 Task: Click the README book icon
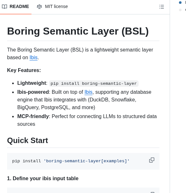pos(4,6)
